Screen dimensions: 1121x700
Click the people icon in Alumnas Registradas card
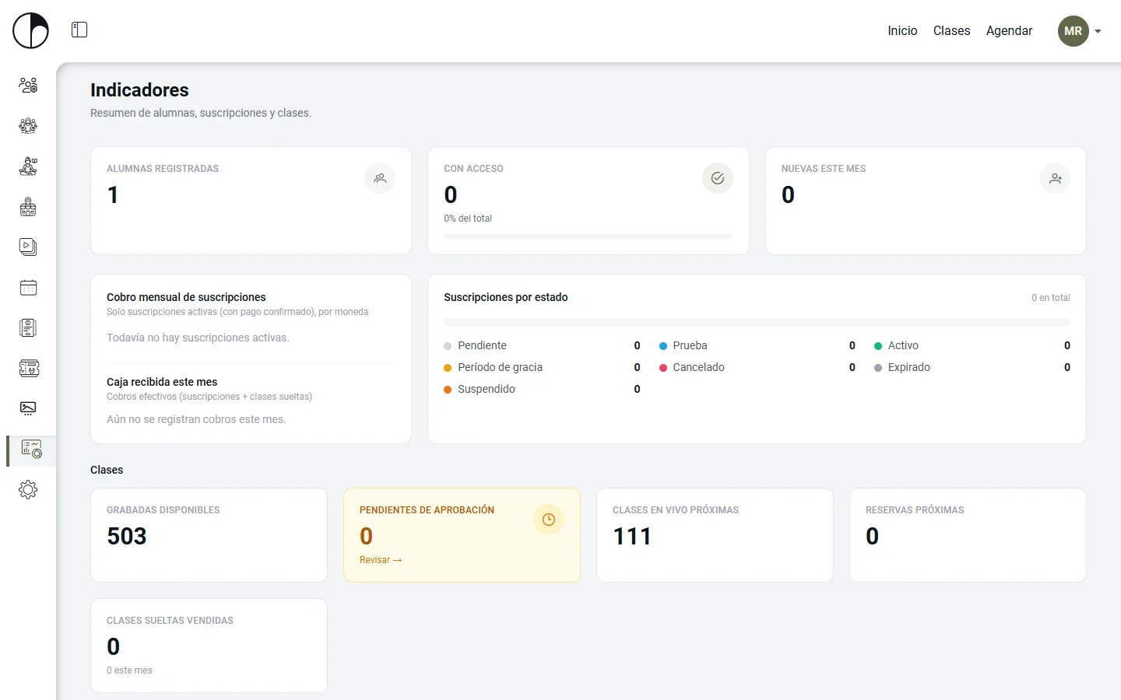[380, 178]
